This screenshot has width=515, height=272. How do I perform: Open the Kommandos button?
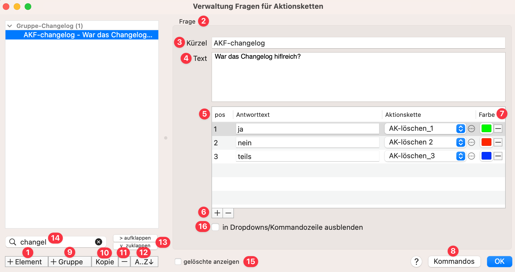pyautogui.click(x=454, y=261)
